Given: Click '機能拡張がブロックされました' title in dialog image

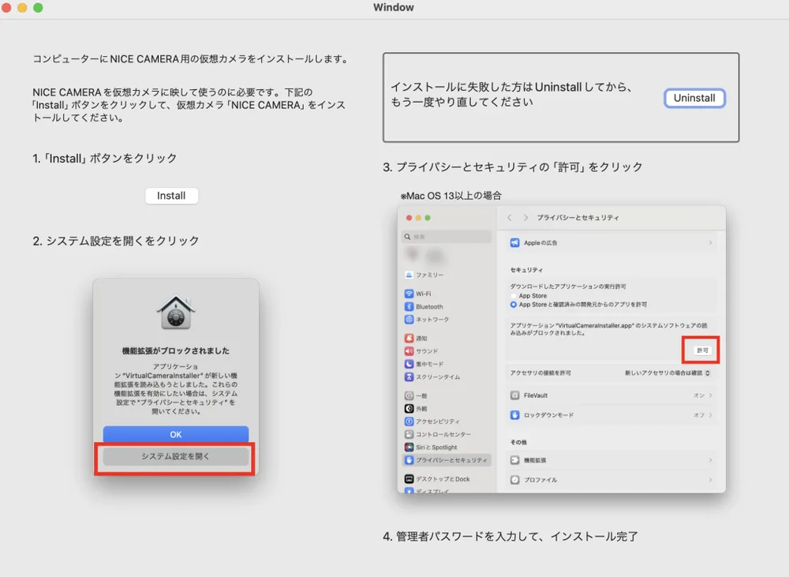Looking at the screenshot, I should pyautogui.click(x=176, y=350).
